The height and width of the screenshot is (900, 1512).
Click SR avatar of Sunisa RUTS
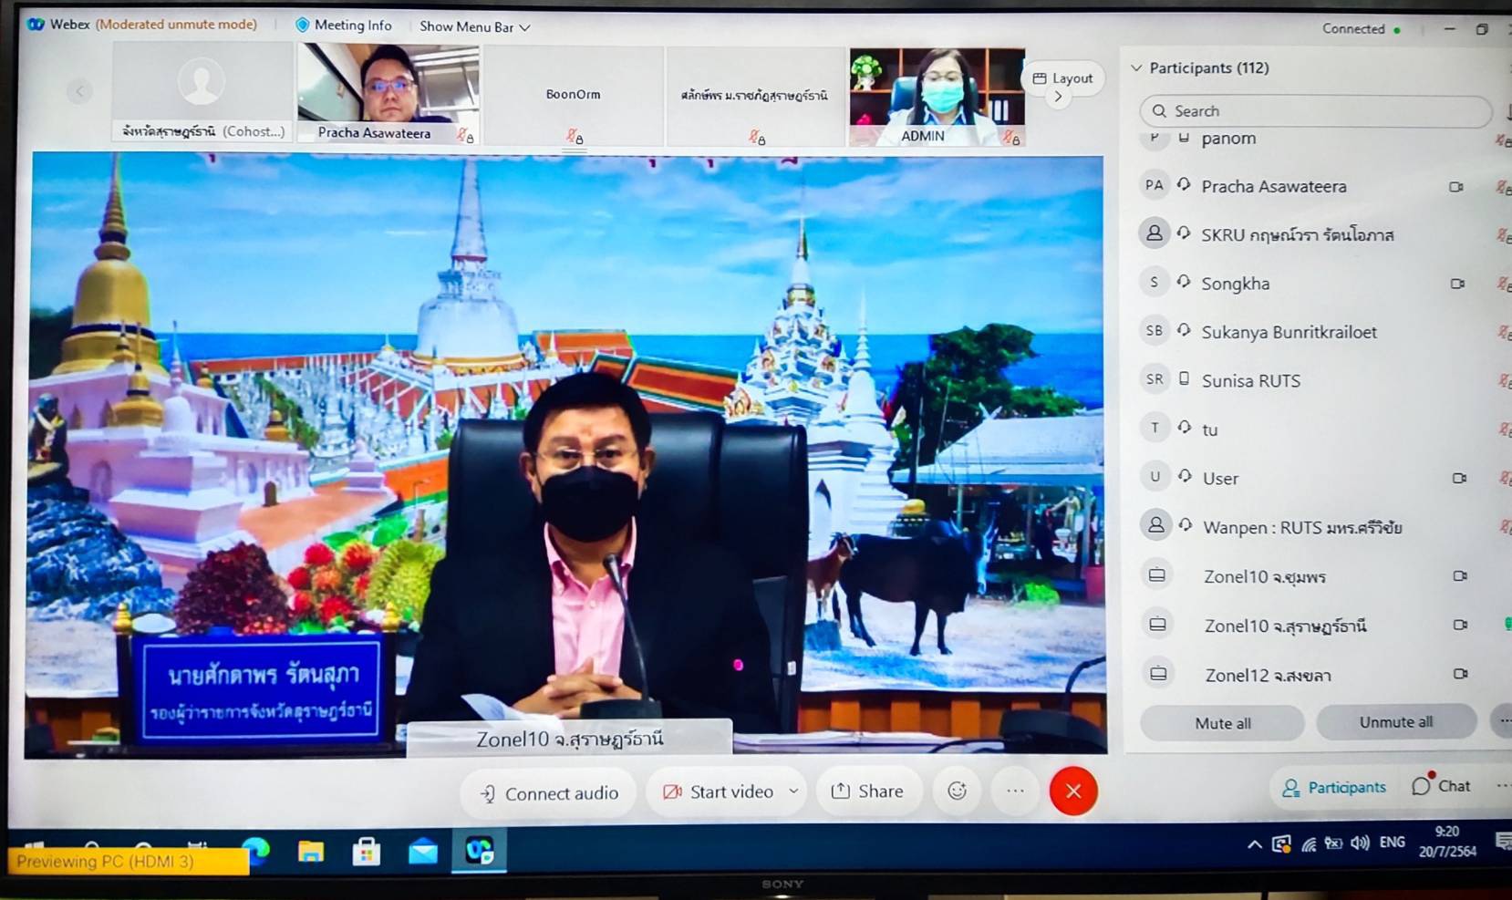click(x=1155, y=379)
